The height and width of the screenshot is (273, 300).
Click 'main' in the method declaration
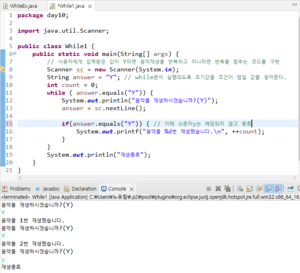coord(109,54)
